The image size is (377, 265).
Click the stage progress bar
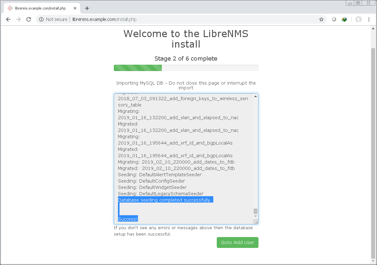point(186,68)
